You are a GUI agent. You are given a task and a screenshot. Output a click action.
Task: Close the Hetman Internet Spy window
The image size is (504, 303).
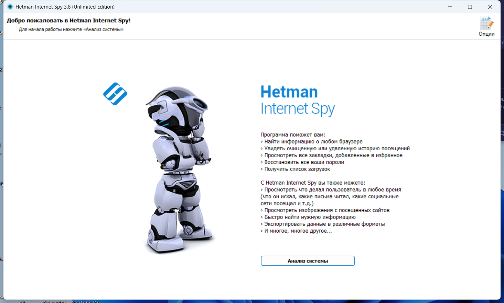pos(490,7)
